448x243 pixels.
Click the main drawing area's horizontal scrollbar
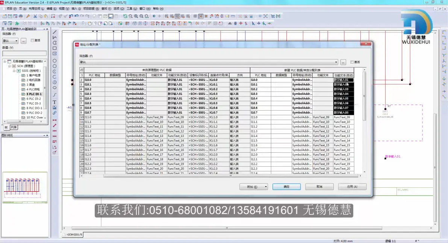tap(227, 228)
